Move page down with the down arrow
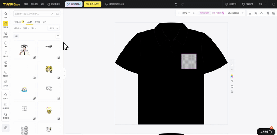The image size is (277, 135). [232, 69]
